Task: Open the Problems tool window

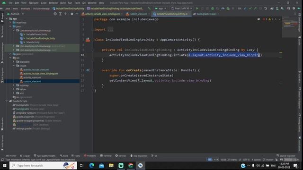Action: (x=90, y=156)
